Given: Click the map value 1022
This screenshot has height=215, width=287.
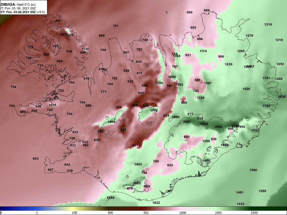Looking at the screenshot, I should (156, 203).
